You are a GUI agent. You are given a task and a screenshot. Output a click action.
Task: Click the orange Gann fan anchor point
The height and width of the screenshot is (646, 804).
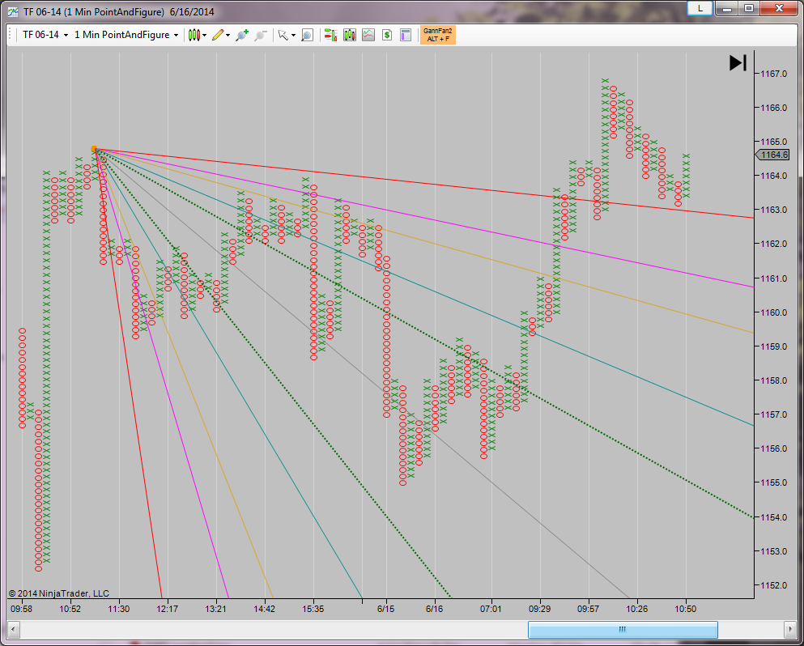point(95,149)
